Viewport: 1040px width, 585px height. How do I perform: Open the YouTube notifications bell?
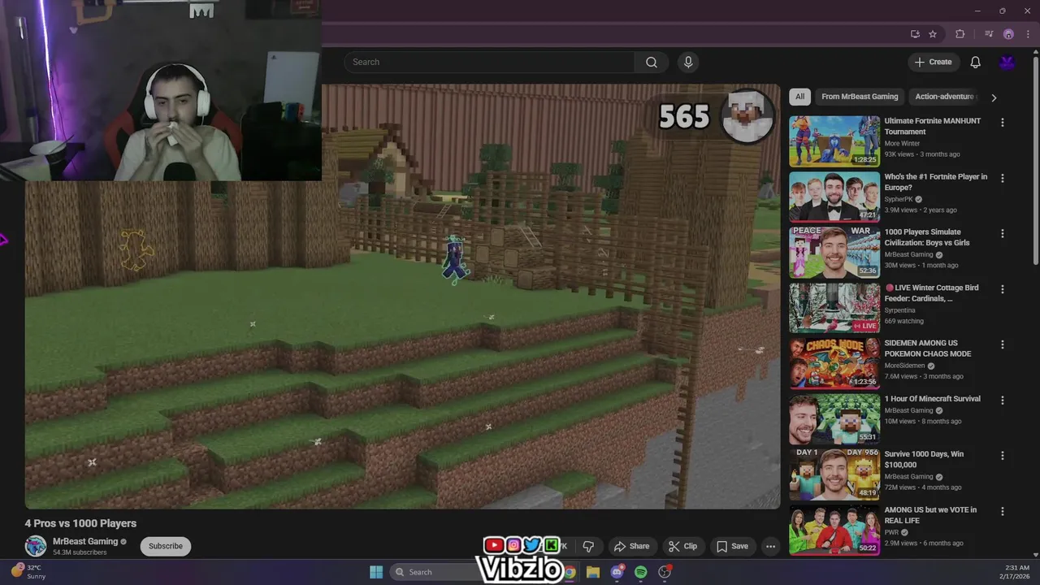[x=975, y=63]
